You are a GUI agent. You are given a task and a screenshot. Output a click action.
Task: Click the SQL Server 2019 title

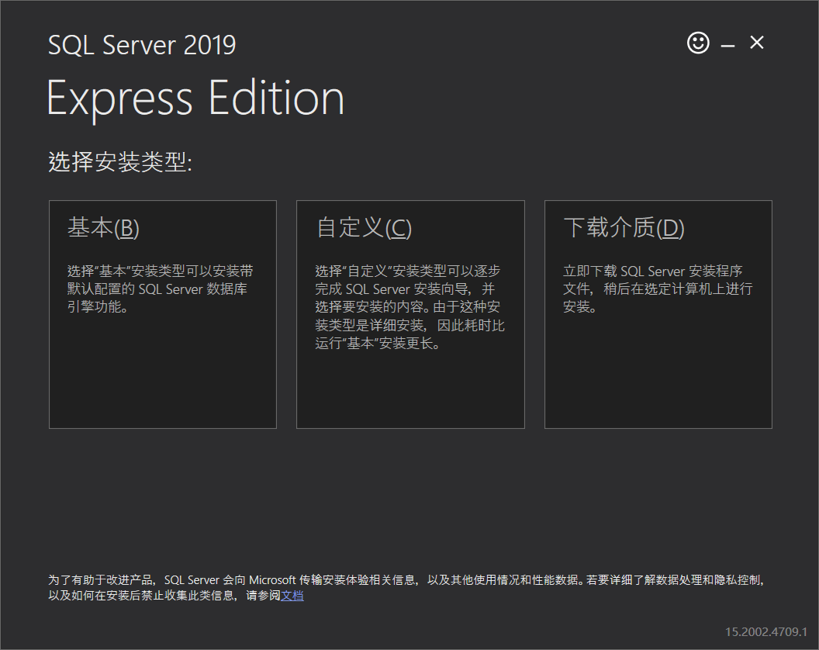point(142,45)
